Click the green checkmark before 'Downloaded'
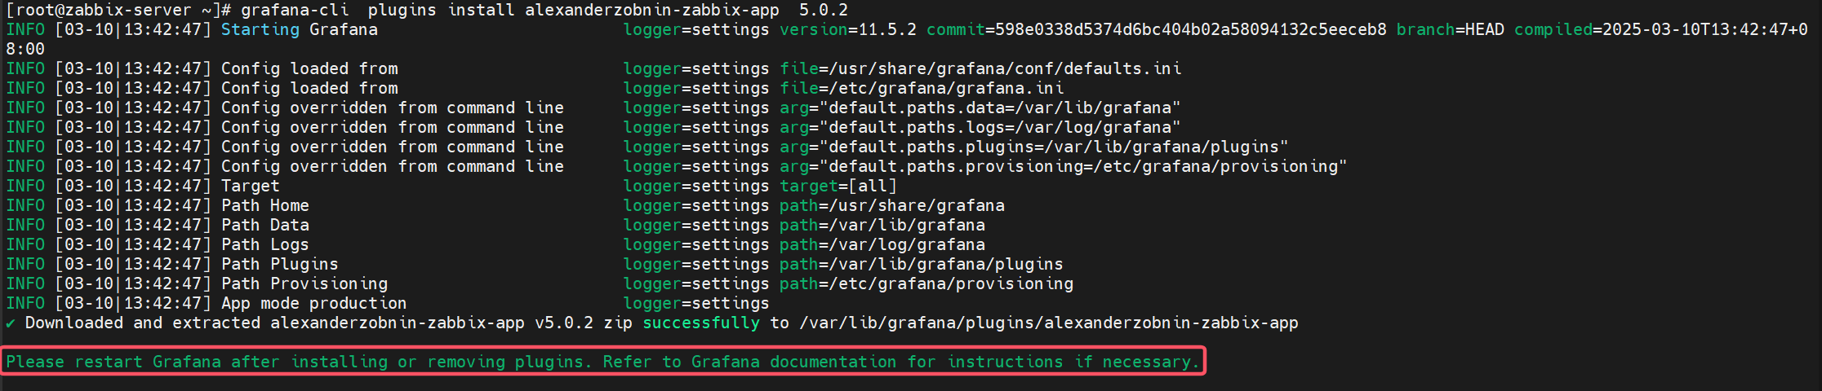Screen dimensions: 1822x391 click(x=11, y=323)
